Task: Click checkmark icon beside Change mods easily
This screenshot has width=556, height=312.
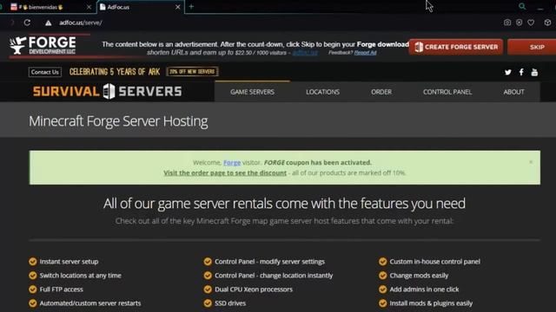Action: coord(382,276)
